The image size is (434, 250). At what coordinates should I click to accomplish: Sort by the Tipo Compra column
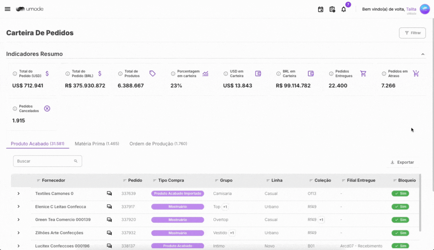tap(168, 180)
